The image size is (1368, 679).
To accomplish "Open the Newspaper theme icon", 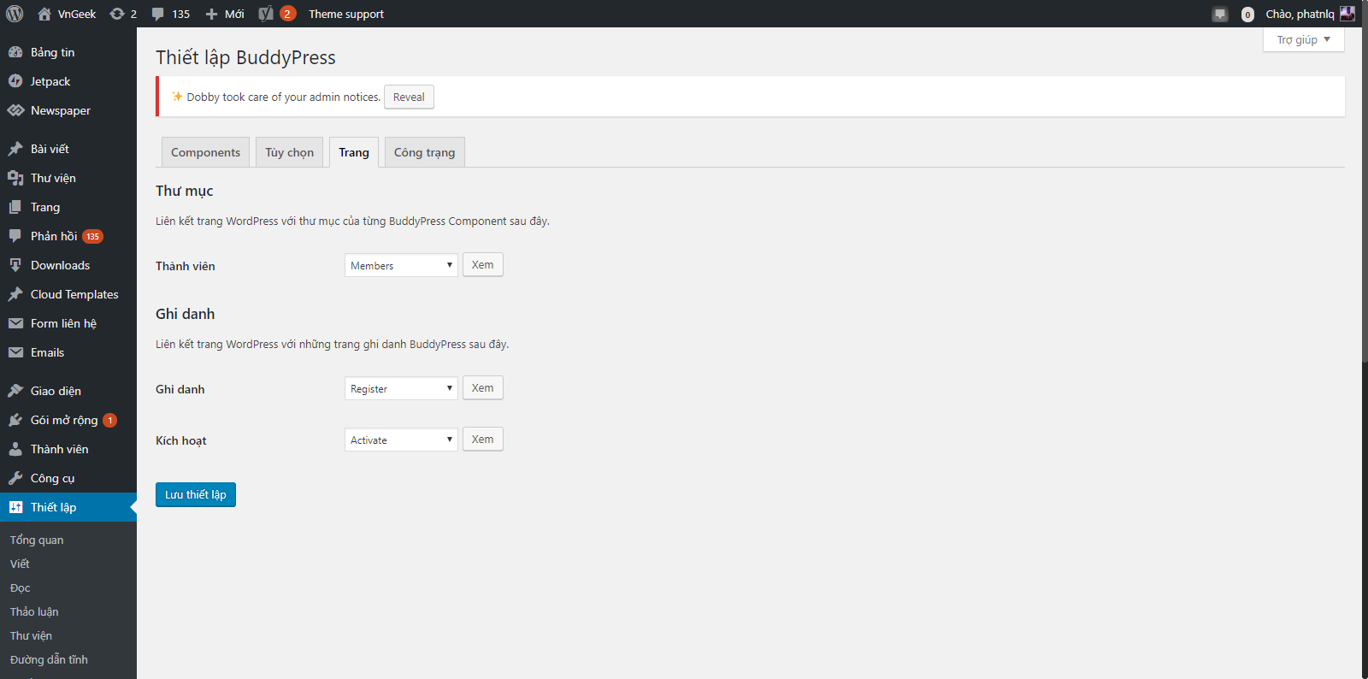I will pos(15,110).
